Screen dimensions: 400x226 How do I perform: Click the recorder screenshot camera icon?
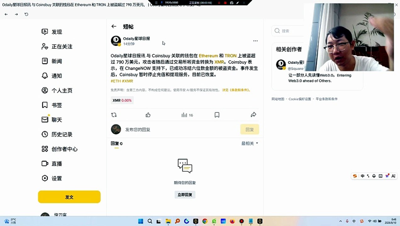(x=232, y=3)
